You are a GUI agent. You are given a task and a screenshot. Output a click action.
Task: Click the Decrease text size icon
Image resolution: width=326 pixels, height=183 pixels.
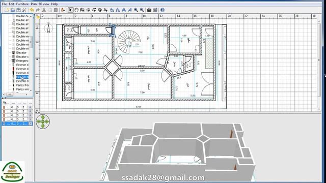point(118,10)
